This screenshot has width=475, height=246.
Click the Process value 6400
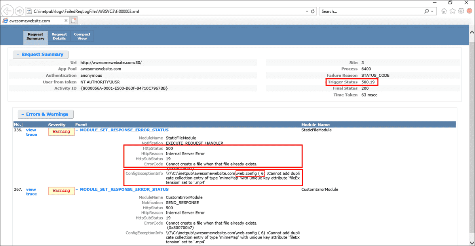[x=366, y=69]
